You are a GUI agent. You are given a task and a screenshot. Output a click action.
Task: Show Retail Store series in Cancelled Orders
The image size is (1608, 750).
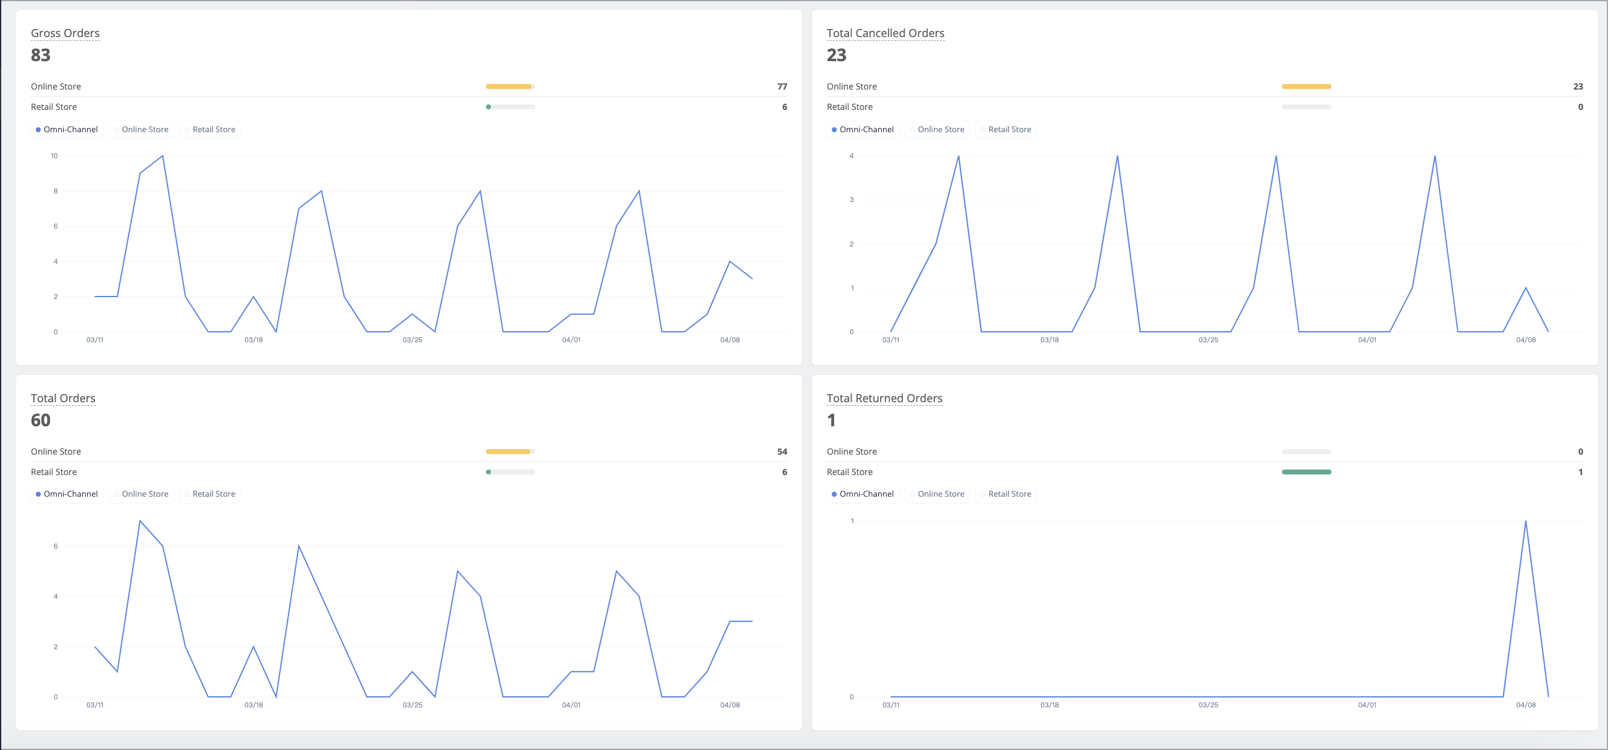[1007, 129]
